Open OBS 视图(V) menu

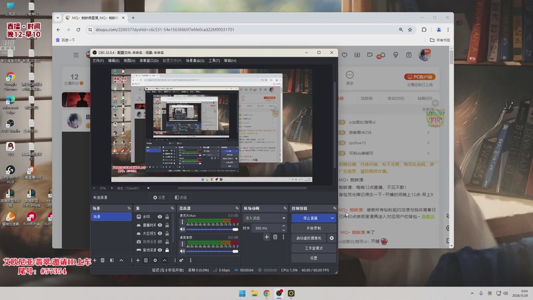[x=129, y=61]
